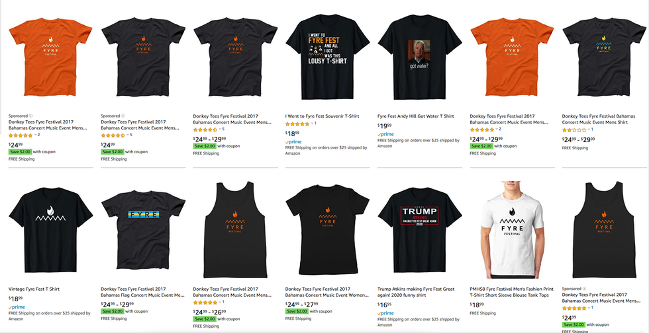Expand rating breakdown arrow on Souvenir T-Shirt
Screen dimensions: 649x333
click(312, 124)
